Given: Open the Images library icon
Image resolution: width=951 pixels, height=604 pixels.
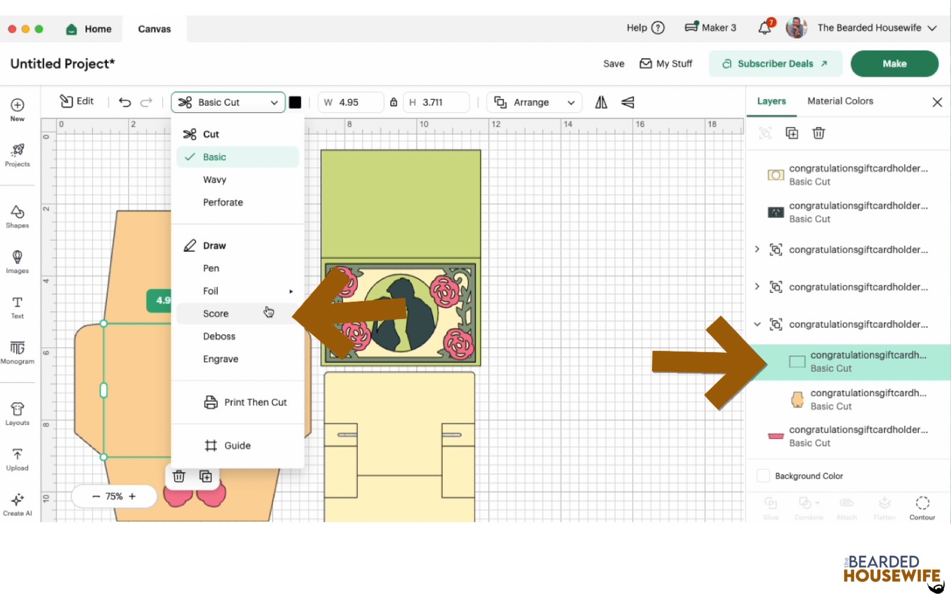Looking at the screenshot, I should (x=17, y=261).
